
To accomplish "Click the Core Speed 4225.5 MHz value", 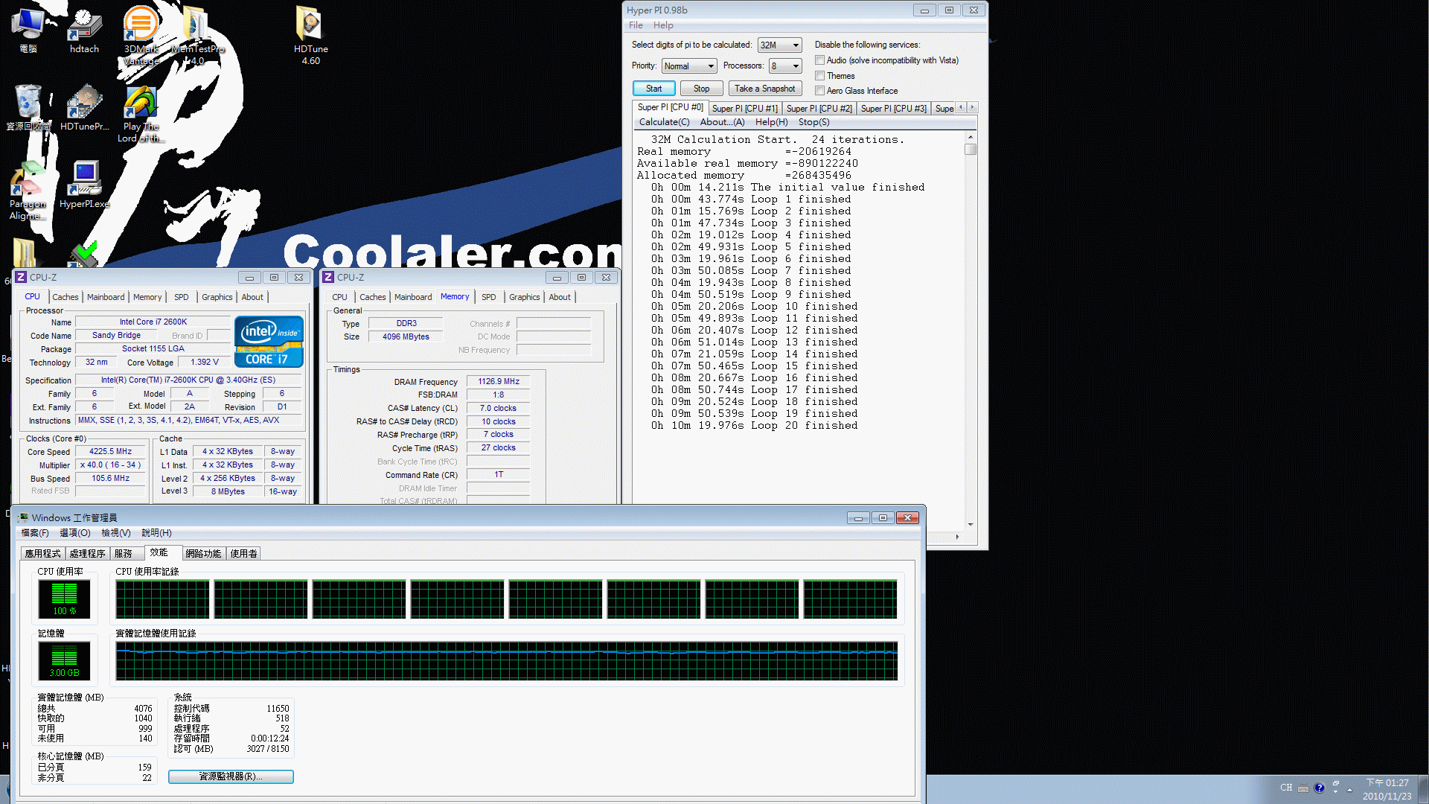I will [x=110, y=451].
